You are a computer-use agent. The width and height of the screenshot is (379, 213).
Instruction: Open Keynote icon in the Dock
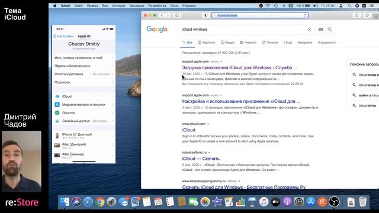click(252, 202)
